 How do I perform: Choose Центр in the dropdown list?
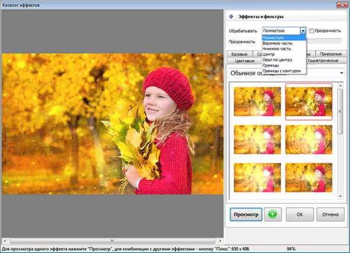point(283,54)
